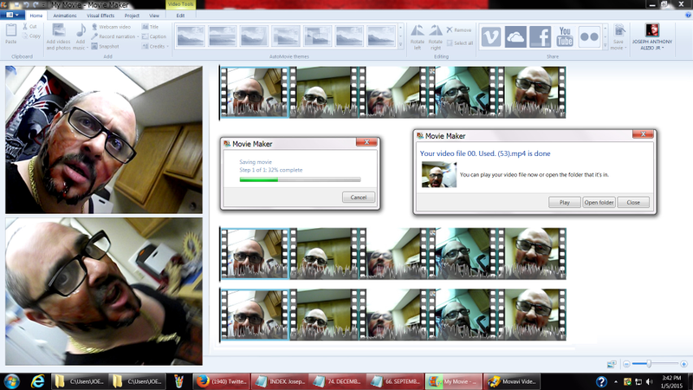Click the Close button in done dialog
693x390 pixels.
point(633,202)
